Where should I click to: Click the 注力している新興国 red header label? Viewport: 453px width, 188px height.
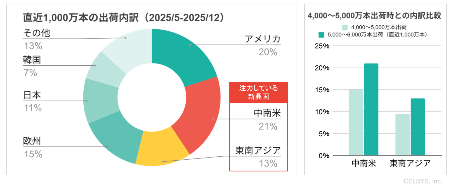258,92
